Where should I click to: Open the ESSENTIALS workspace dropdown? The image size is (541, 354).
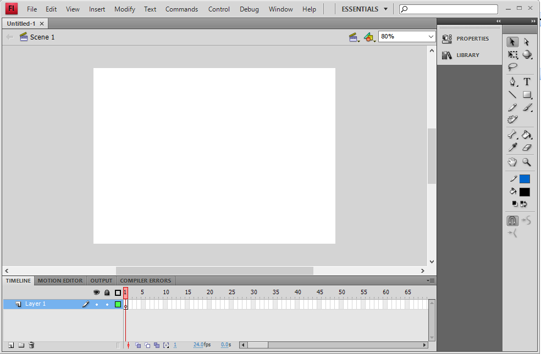[365, 9]
